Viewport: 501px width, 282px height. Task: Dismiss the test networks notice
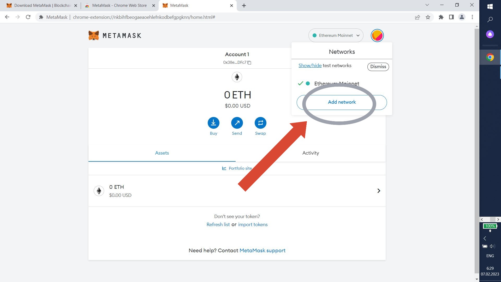[378, 67]
